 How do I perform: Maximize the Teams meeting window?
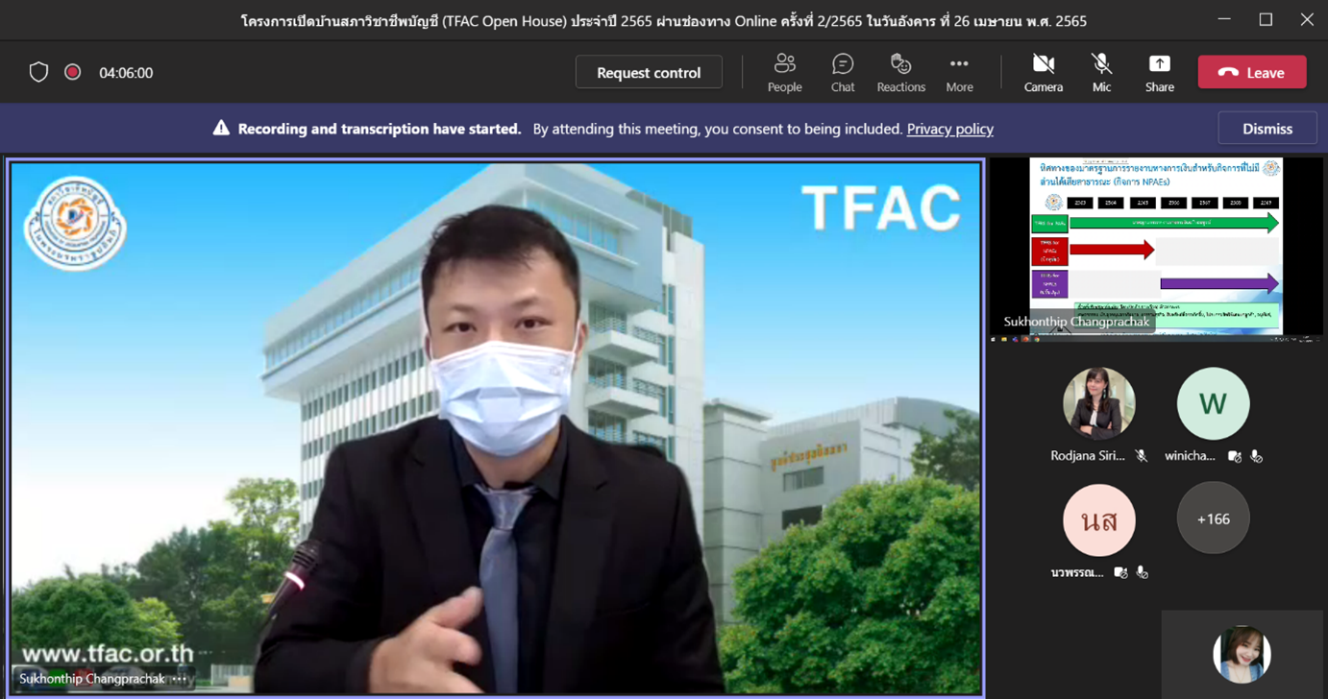click(1266, 19)
